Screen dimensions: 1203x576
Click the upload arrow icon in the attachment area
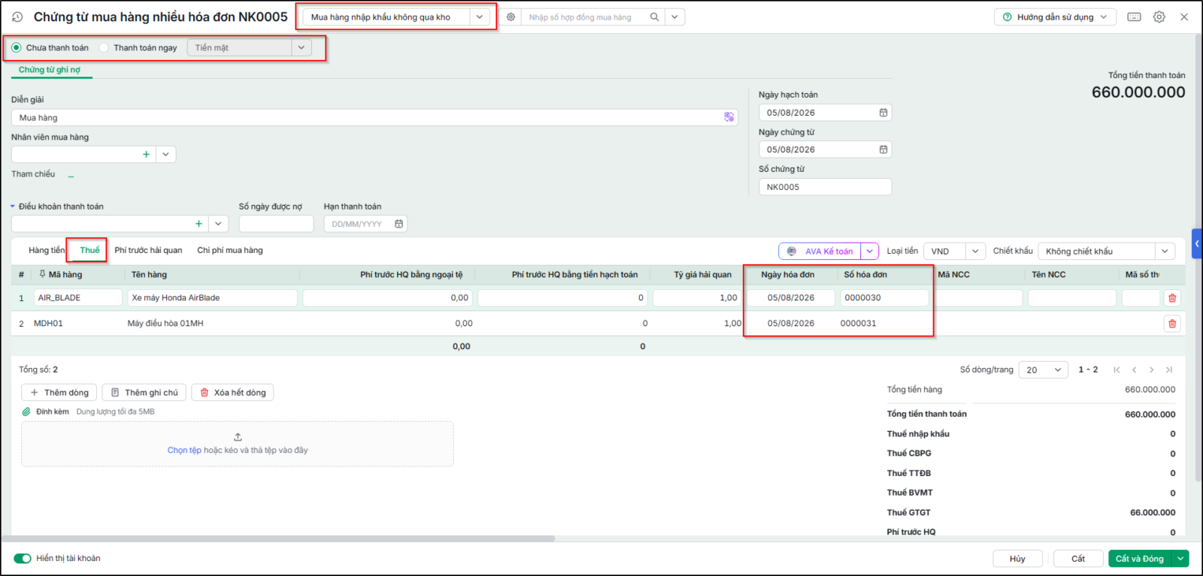pos(238,437)
